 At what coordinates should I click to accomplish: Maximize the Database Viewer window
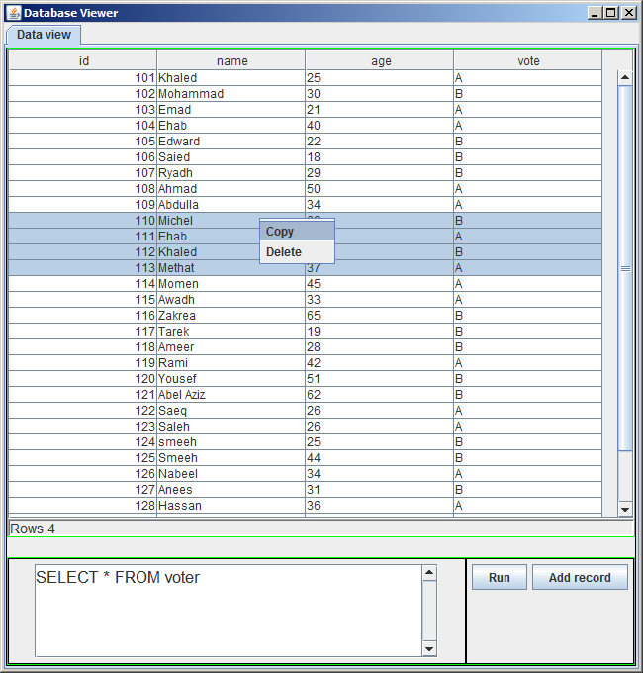tap(610, 13)
